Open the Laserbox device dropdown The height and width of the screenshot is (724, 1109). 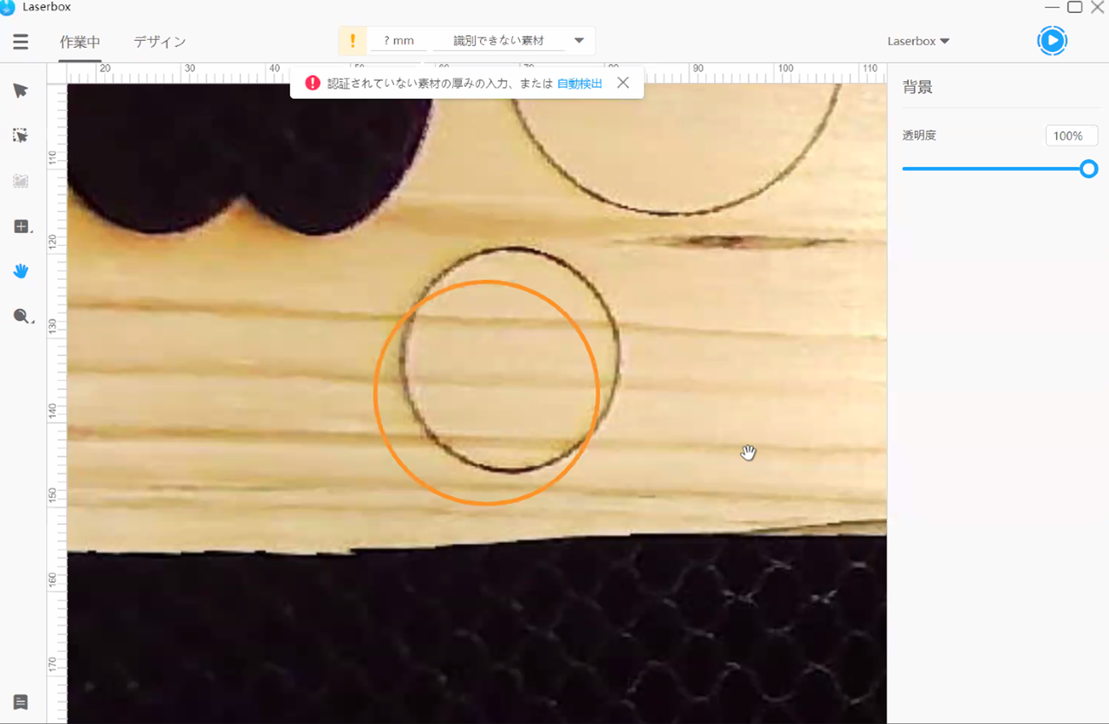[x=918, y=41]
